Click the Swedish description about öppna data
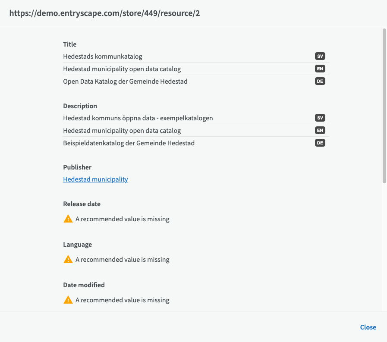387x342 pixels. pyautogui.click(x=138, y=118)
